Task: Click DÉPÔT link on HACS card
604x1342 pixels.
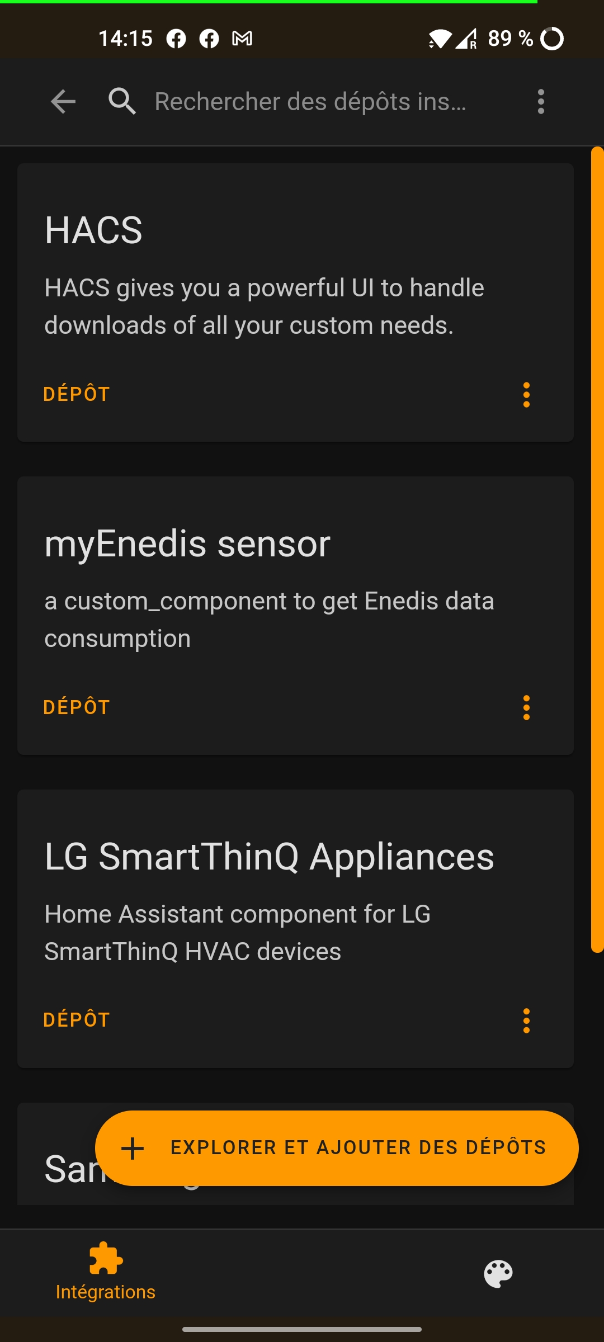Action: coord(77,394)
